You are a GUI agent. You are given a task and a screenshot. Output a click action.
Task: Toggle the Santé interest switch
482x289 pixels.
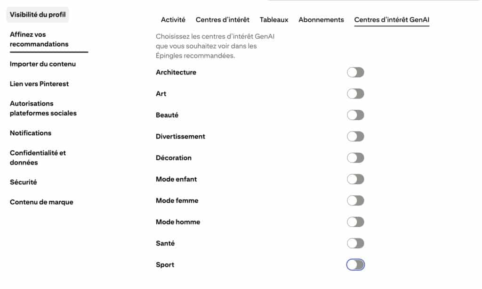[355, 243]
